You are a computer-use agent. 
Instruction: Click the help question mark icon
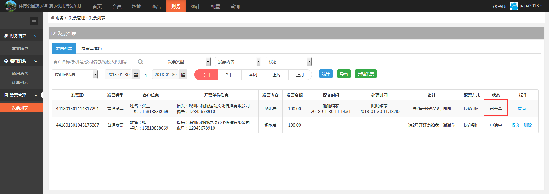pos(495,7)
